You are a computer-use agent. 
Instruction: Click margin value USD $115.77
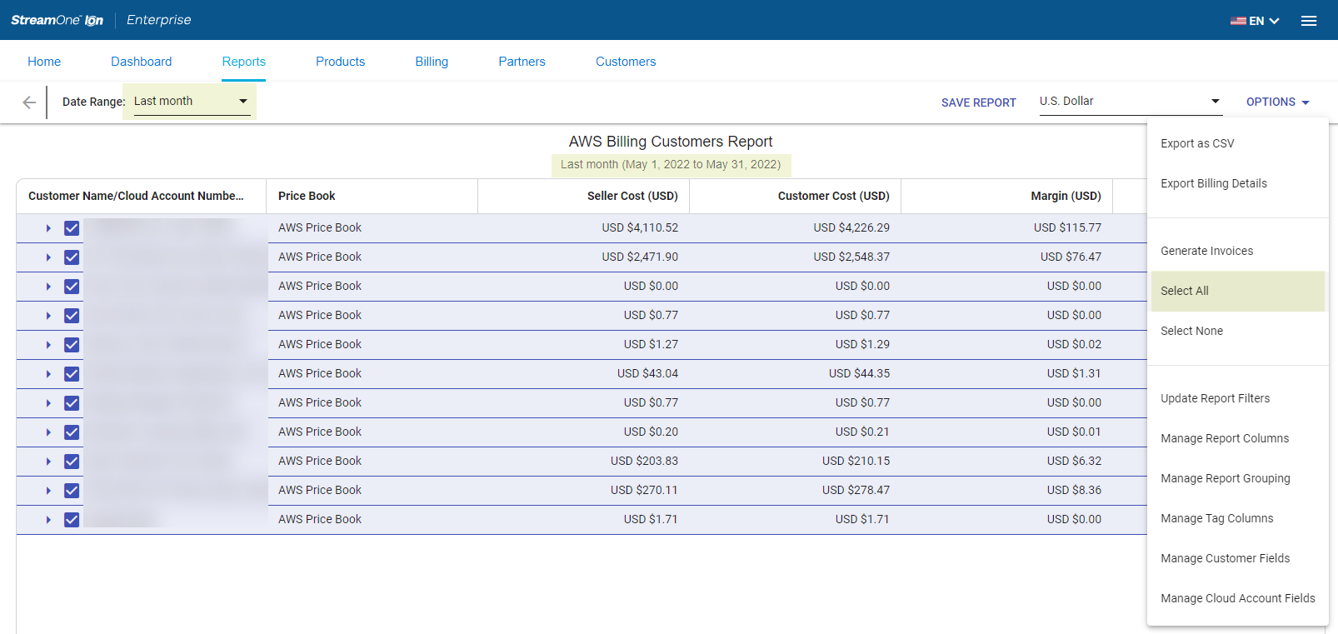click(1067, 227)
